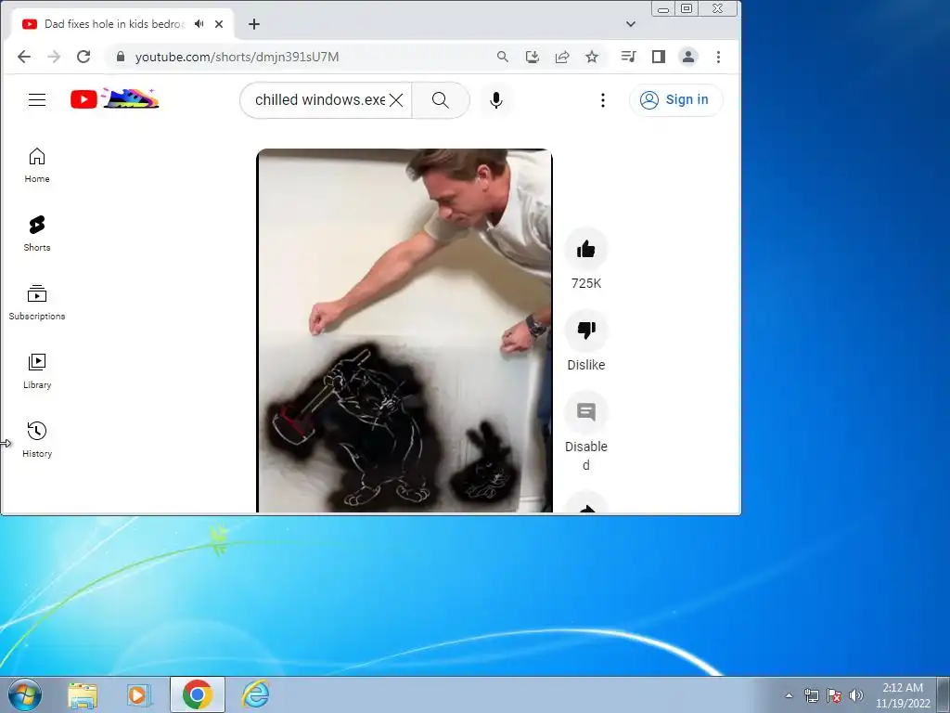Open Library in sidebar
Viewport: 950px width, 713px height.
[x=37, y=371]
